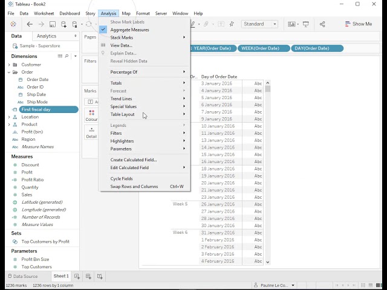Open the Percentage Of submenu
The height and width of the screenshot is (290, 387).
click(145, 72)
